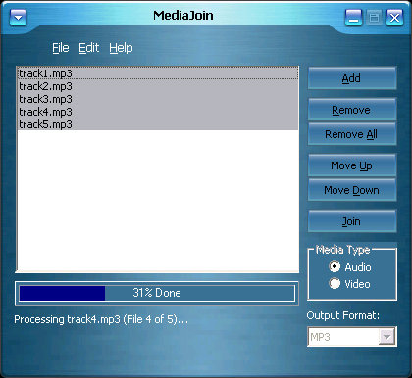Click the 31% Done progress bar

[157, 293]
